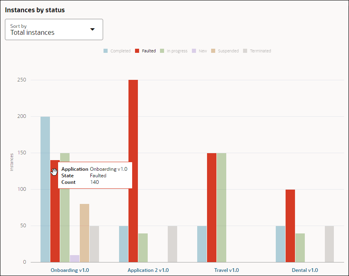
Task: Click the Onboarding v1.0 Suspended bar
Action: click(84, 233)
